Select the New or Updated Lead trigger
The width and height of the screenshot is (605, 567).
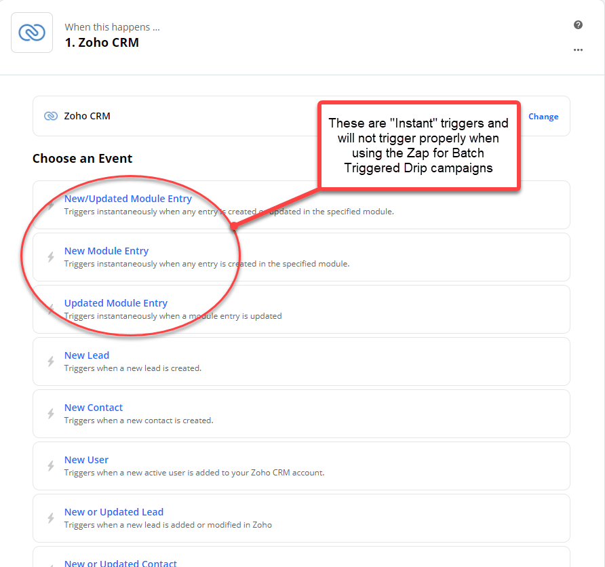coord(301,518)
